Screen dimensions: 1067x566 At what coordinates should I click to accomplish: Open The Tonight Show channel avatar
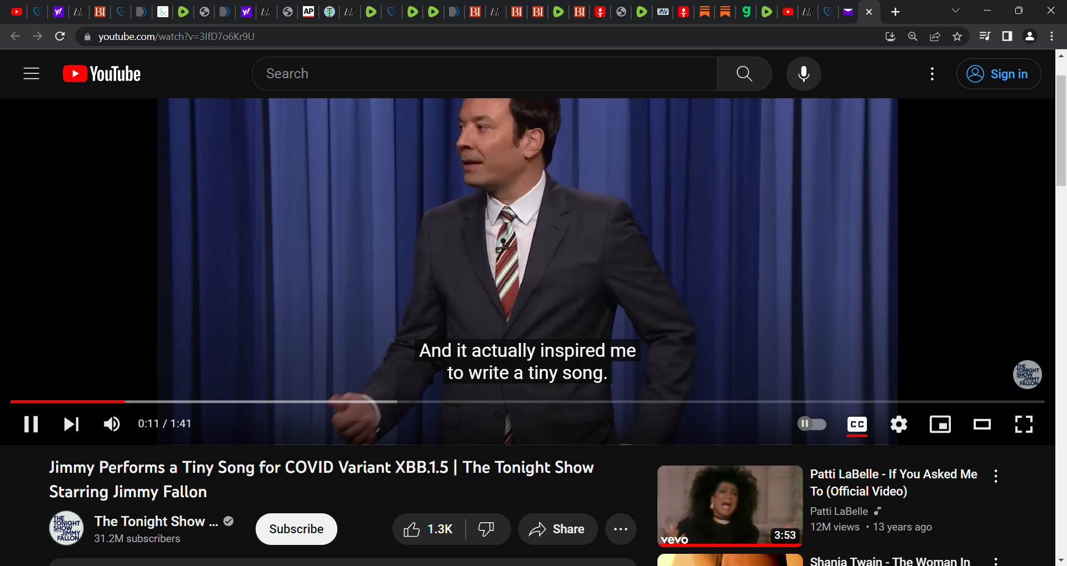[x=67, y=528]
